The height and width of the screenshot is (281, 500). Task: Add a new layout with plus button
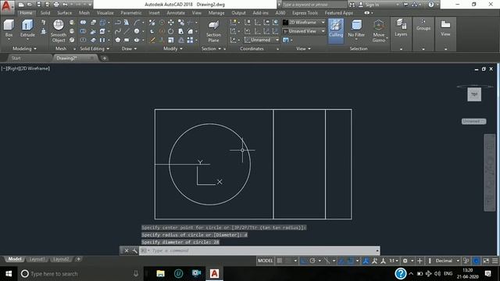tap(78, 259)
